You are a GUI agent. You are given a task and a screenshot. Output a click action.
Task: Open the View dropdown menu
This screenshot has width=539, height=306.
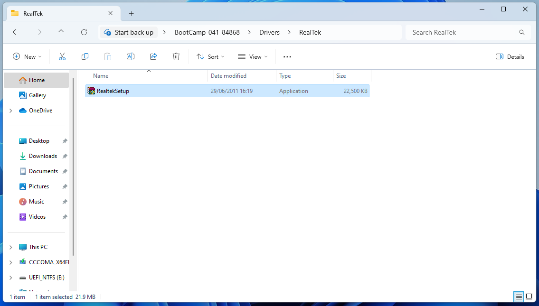[253, 56]
